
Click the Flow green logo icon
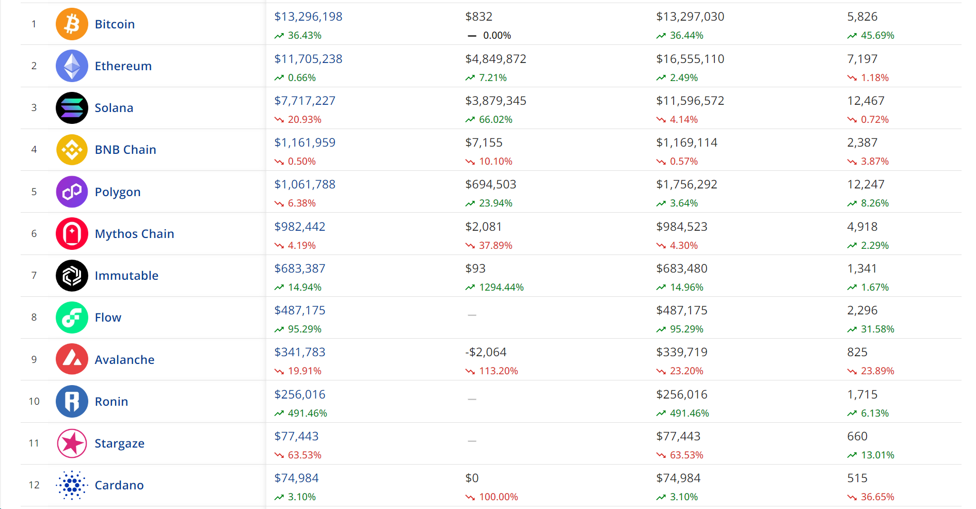[72, 317]
